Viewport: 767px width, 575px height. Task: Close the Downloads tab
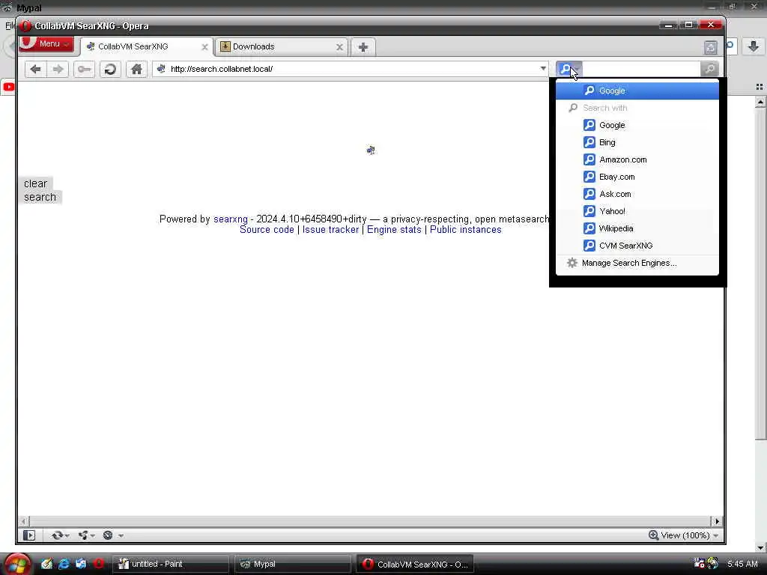339,47
